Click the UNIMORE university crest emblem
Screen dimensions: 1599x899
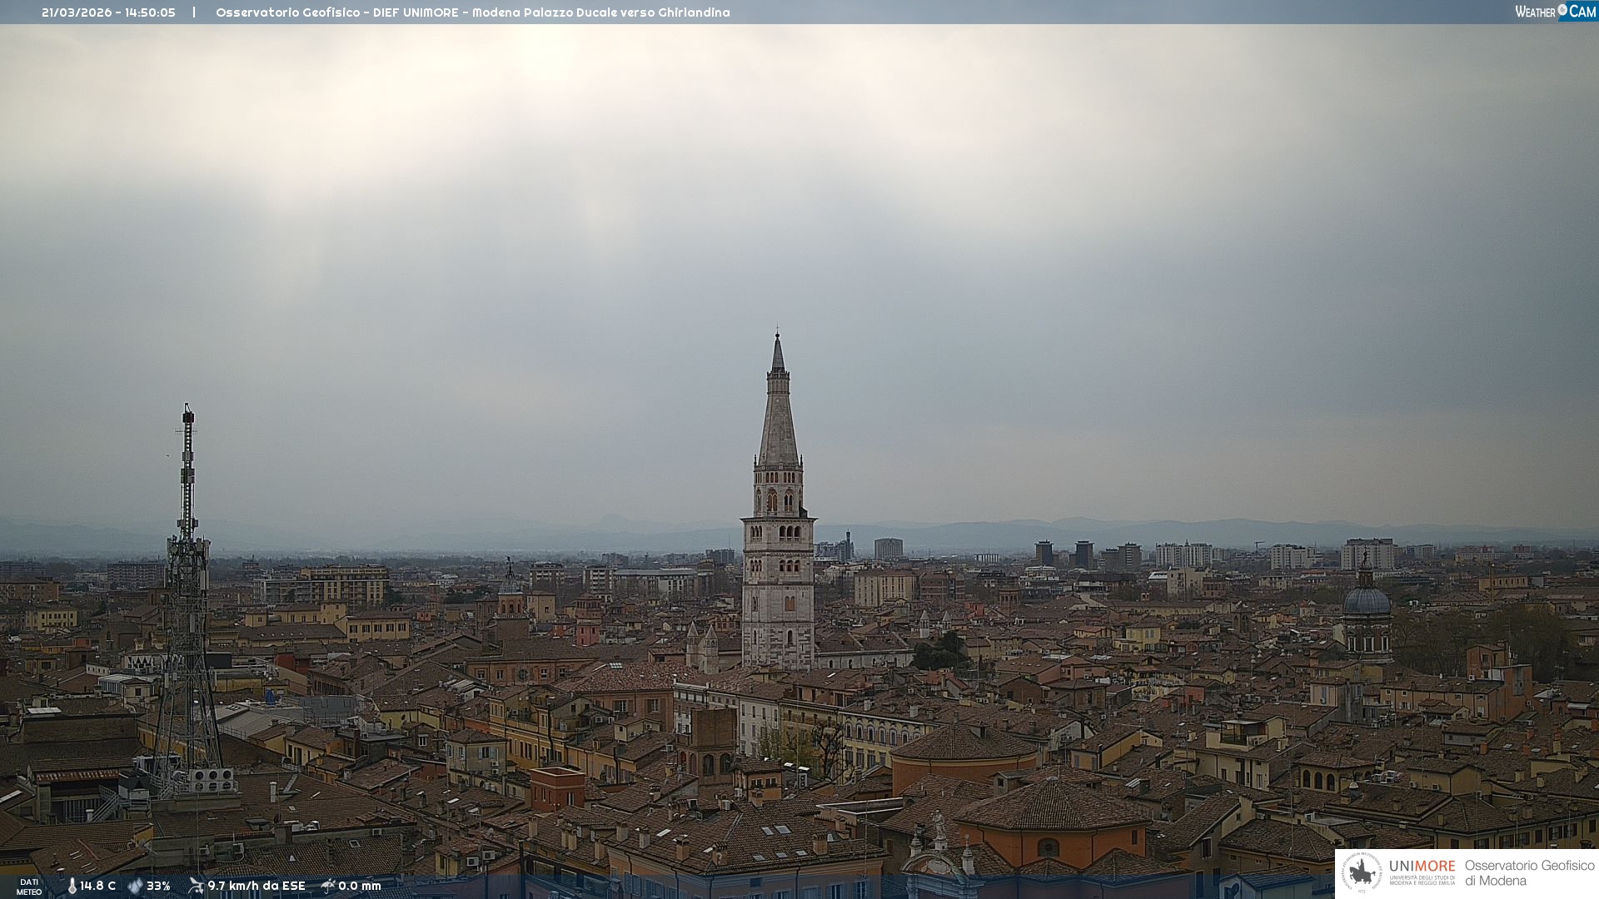click(x=1362, y=873)
